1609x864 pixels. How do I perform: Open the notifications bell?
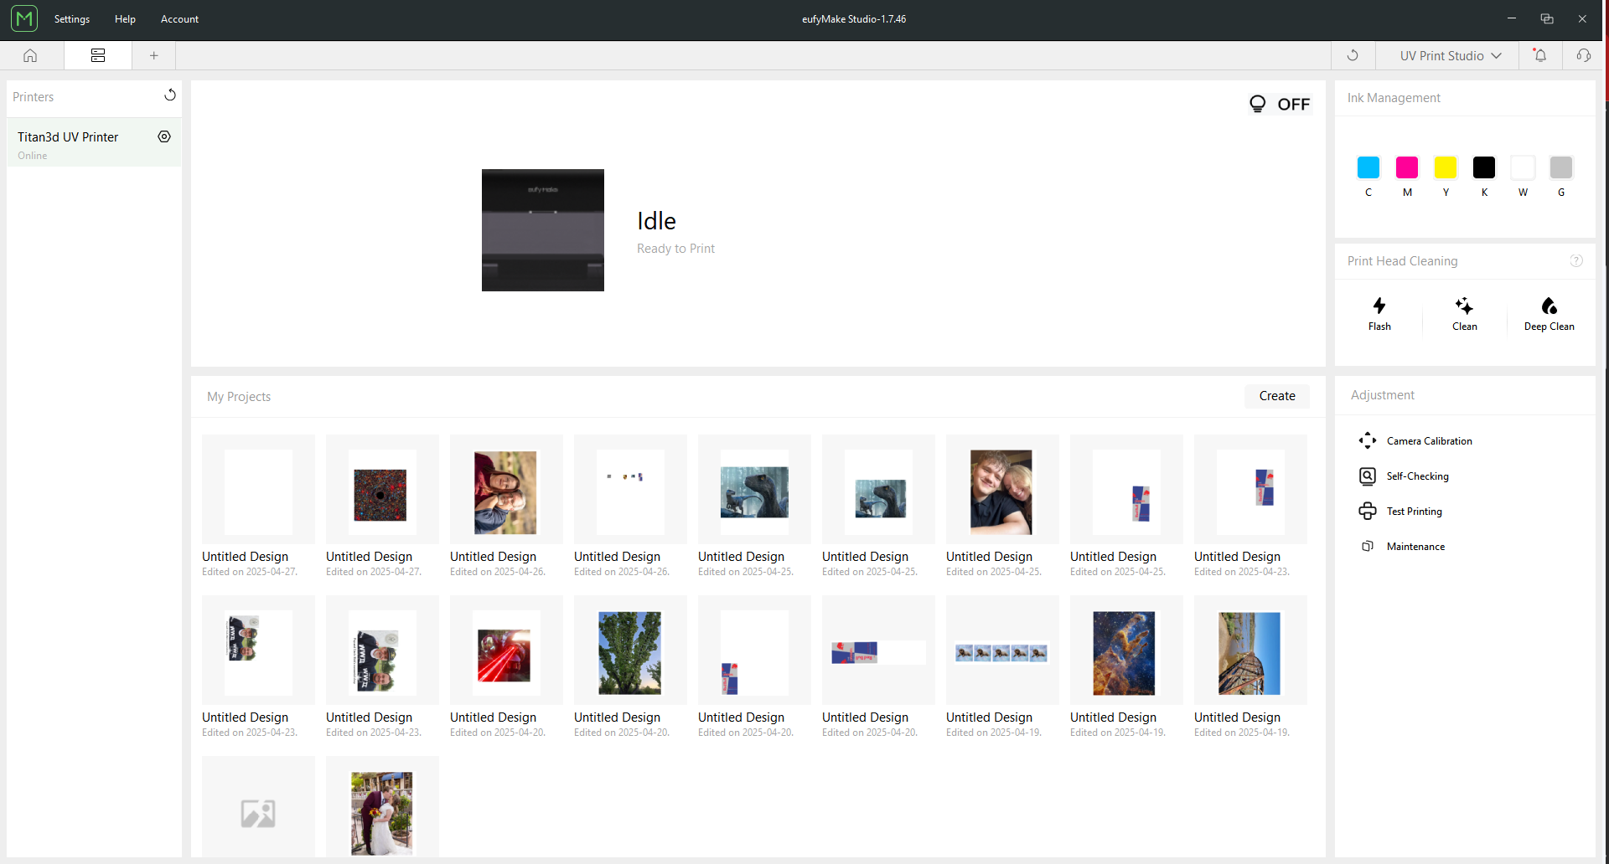(x=1539, y=55)
